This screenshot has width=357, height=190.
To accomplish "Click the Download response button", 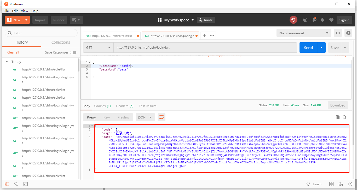I will [x=338, y=105].
